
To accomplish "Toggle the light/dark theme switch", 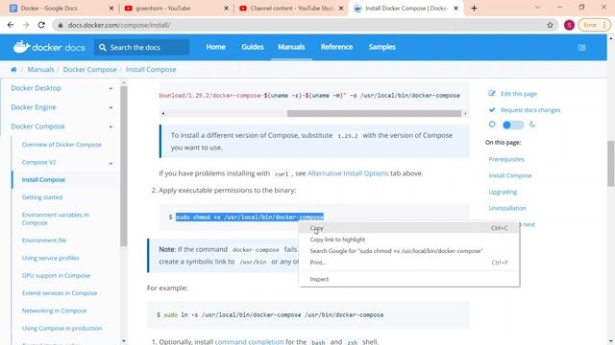I will point(512,125).
